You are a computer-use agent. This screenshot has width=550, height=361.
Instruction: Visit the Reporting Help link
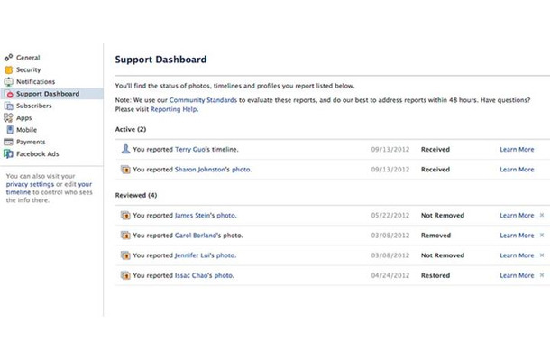(x=174, y=109)
